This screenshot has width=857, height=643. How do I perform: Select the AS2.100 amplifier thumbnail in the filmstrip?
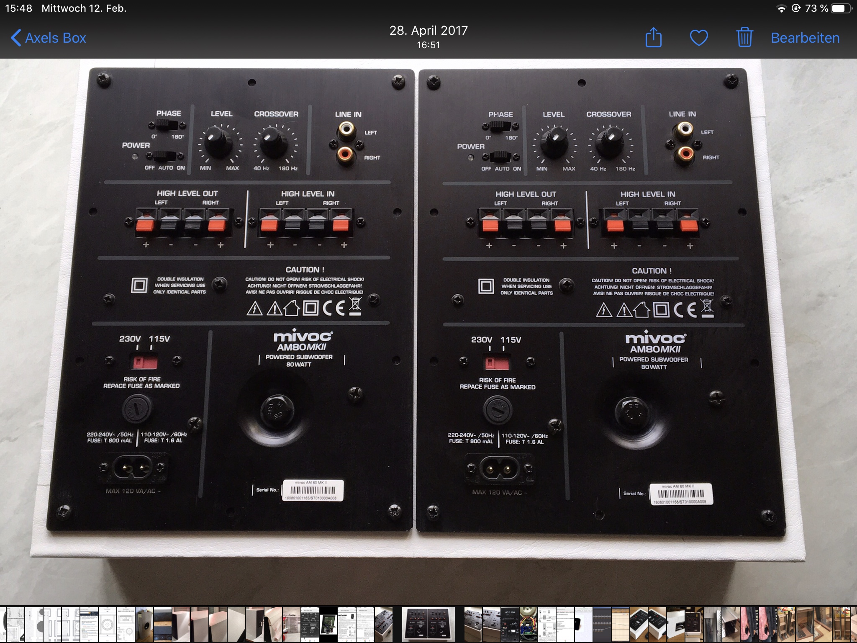click(x=510, y=625)
